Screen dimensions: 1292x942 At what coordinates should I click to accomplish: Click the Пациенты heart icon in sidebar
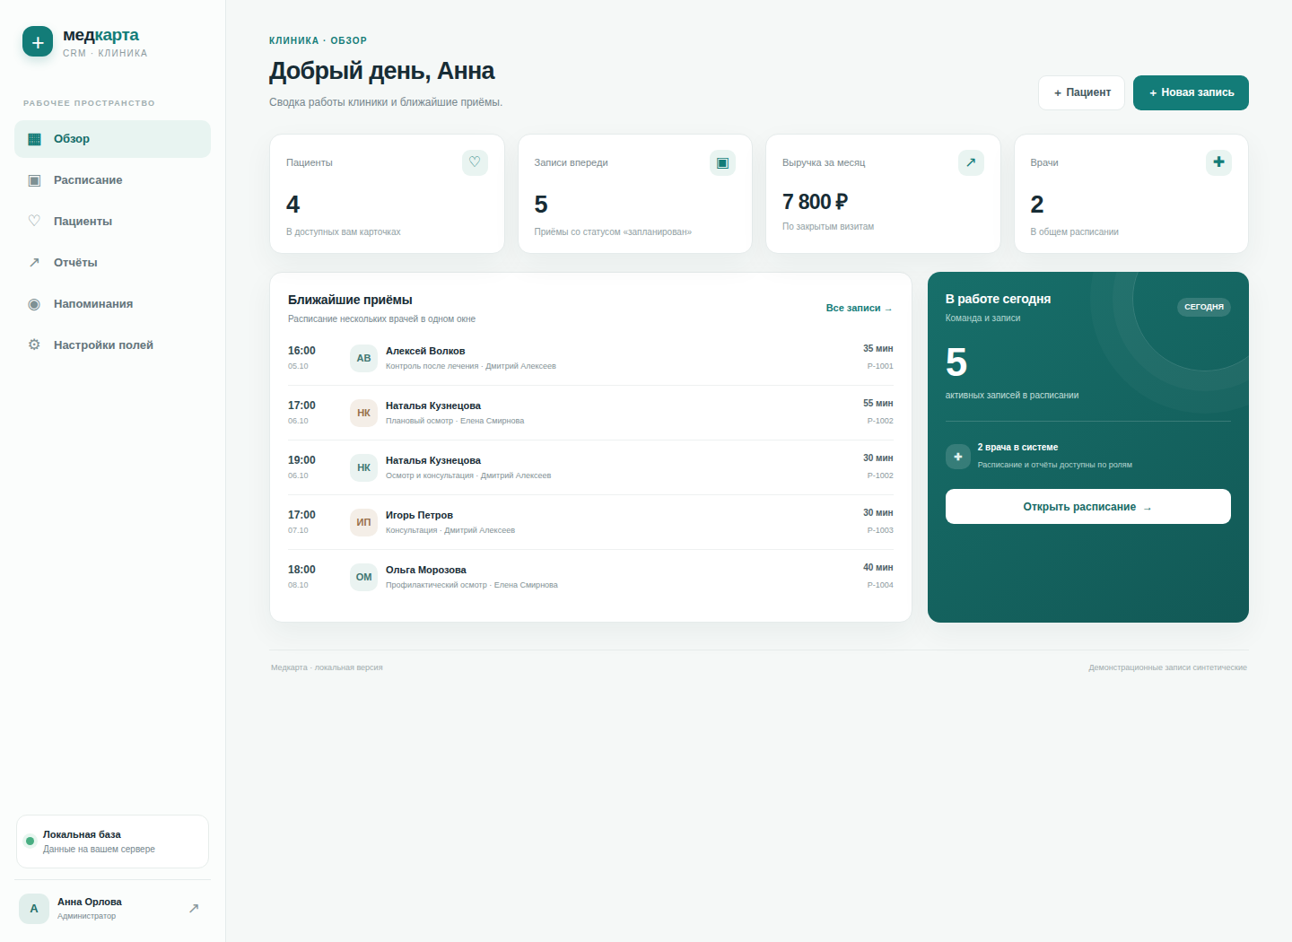pos(34,222)
